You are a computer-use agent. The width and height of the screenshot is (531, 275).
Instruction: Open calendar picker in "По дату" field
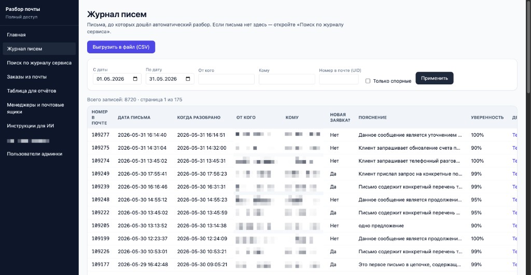tap(188, 79)
